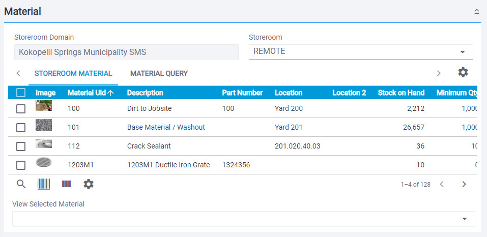Check the box for Dirt to Jobsite
This screenshot has width=487, height=237.
[21, 108]
